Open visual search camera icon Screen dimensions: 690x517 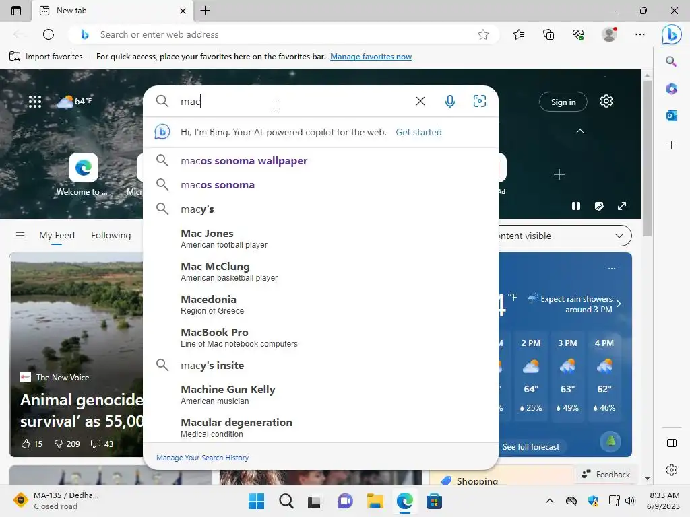coord(479,101)
